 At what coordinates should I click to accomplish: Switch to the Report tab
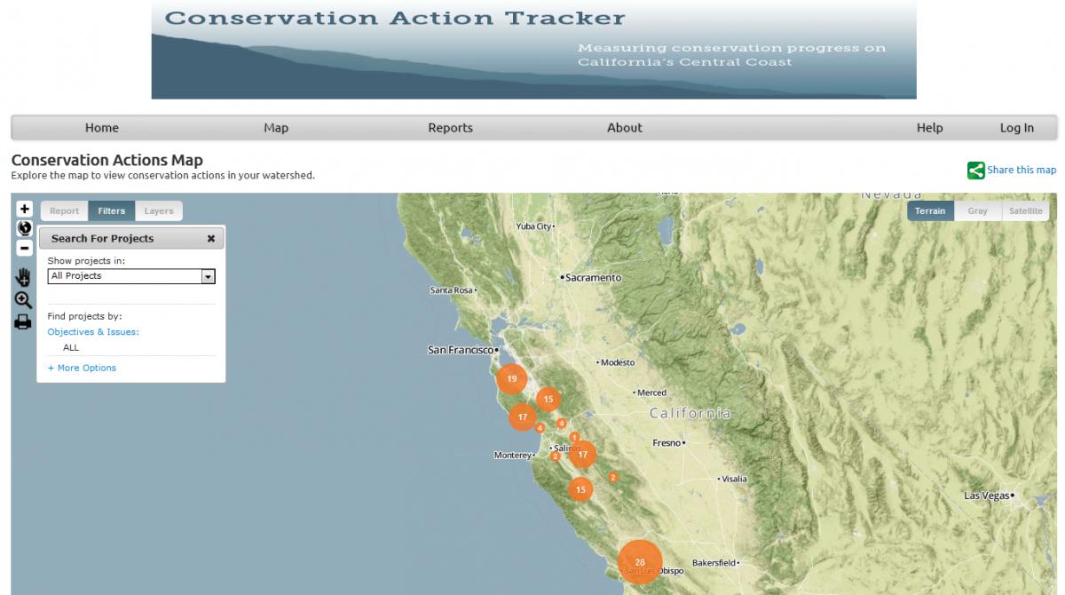[64, 211]
